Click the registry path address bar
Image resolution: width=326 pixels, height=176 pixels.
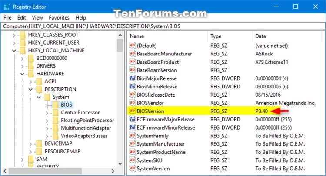[x=163, y=26]
